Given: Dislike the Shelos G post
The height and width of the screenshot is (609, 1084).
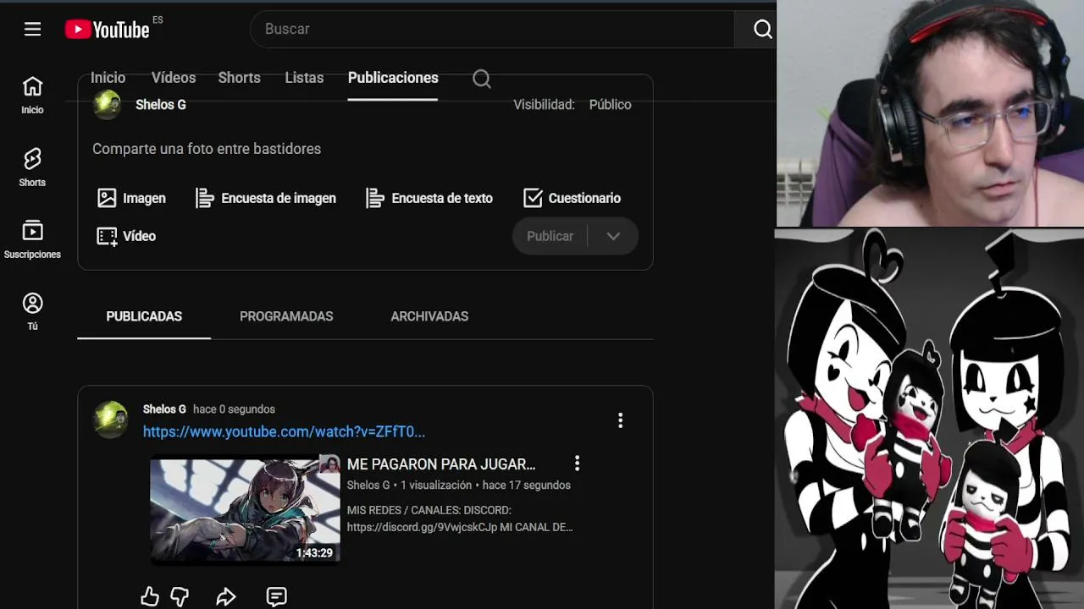Looking at the screenshot, I should point(180,596).
